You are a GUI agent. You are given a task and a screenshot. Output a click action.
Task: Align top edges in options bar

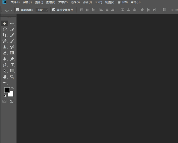tap(81, 10)
